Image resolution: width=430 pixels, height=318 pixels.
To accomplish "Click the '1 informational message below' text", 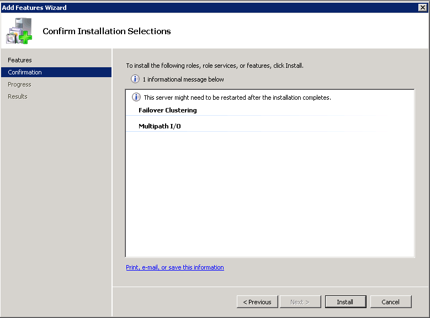I will pos(183,79).
